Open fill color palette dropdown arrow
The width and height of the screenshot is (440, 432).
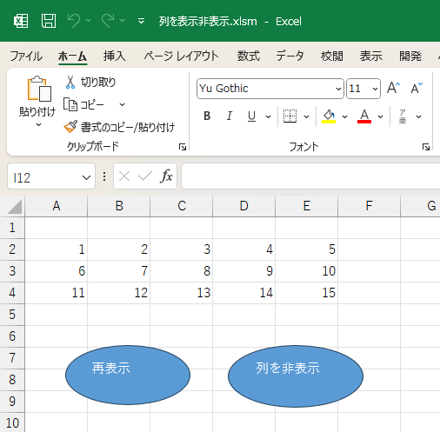tap(344, 116)
